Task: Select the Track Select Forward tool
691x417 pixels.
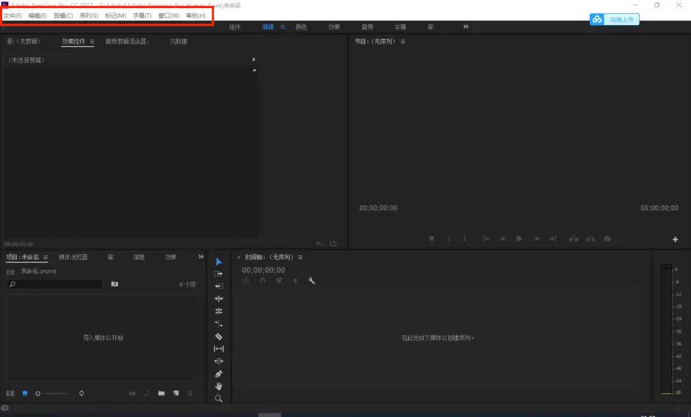Action: (x=219, y=274)
